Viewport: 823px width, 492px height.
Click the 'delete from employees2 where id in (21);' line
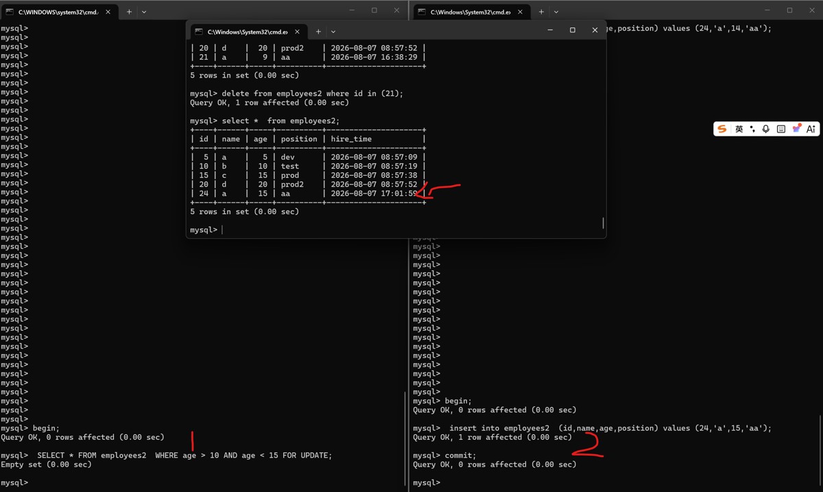pos(313,93)
